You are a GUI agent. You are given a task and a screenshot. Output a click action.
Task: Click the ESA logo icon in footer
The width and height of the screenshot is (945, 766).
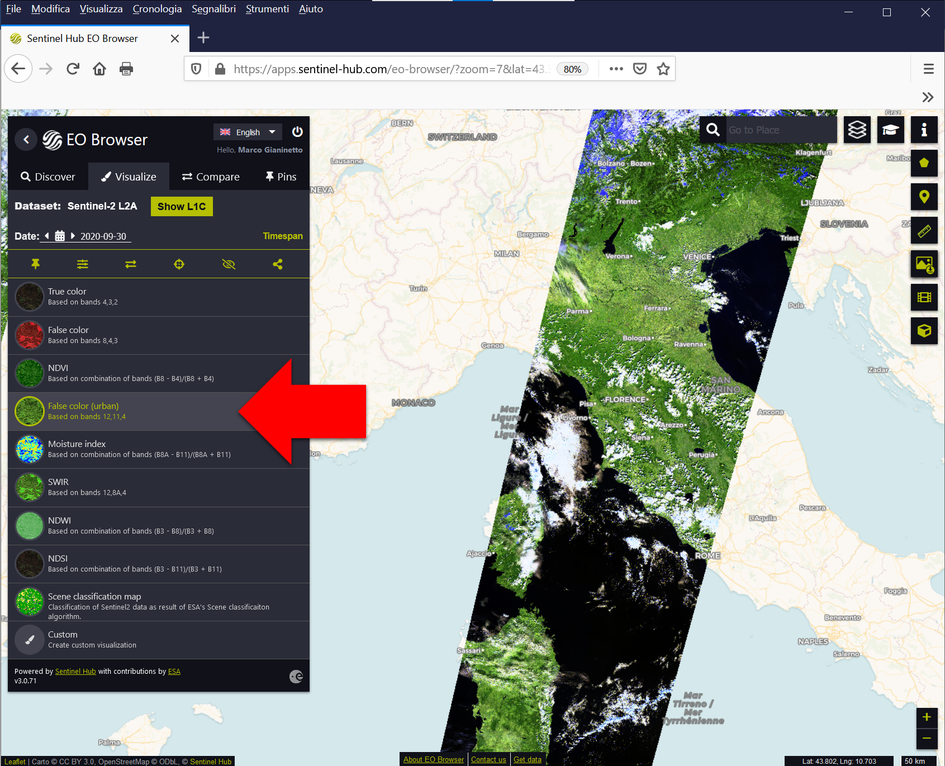coord(296,677)
